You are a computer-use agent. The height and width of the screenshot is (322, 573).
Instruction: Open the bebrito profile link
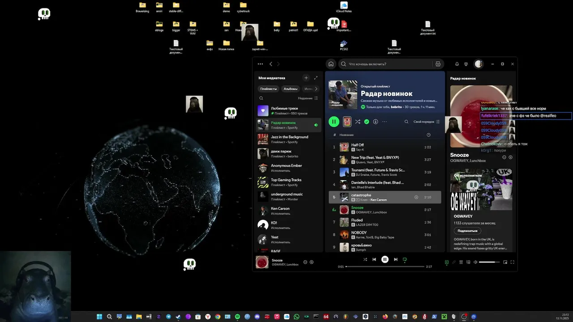tap(396, 107)
